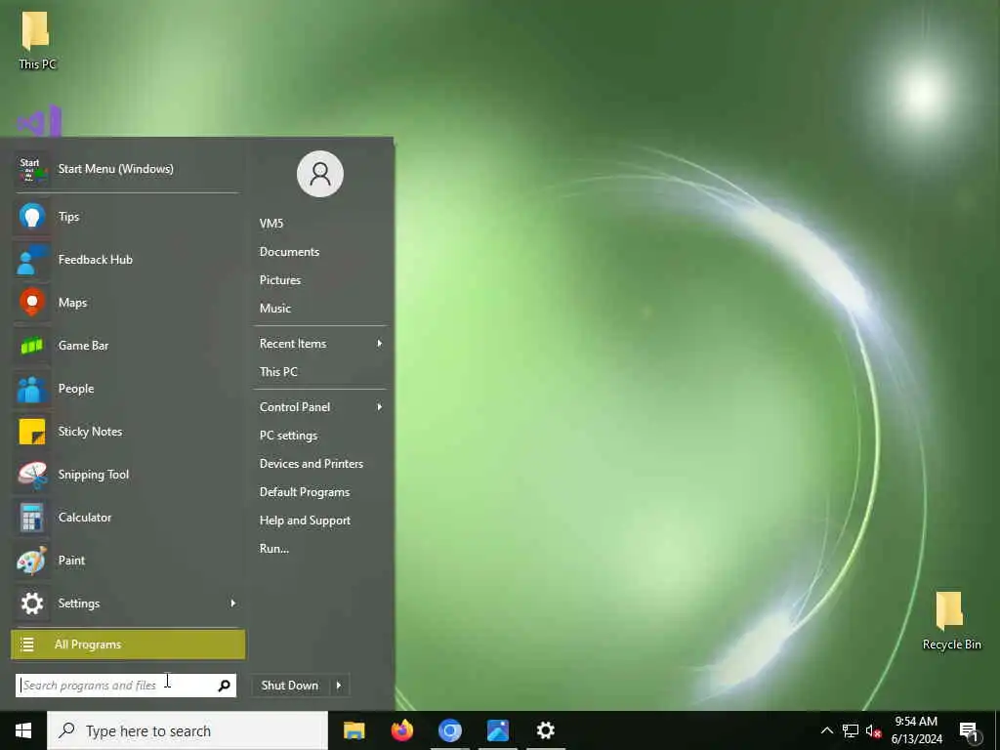Click the taskbar Type here to search box
This screenshot has height=750, width=1000.
187,730
